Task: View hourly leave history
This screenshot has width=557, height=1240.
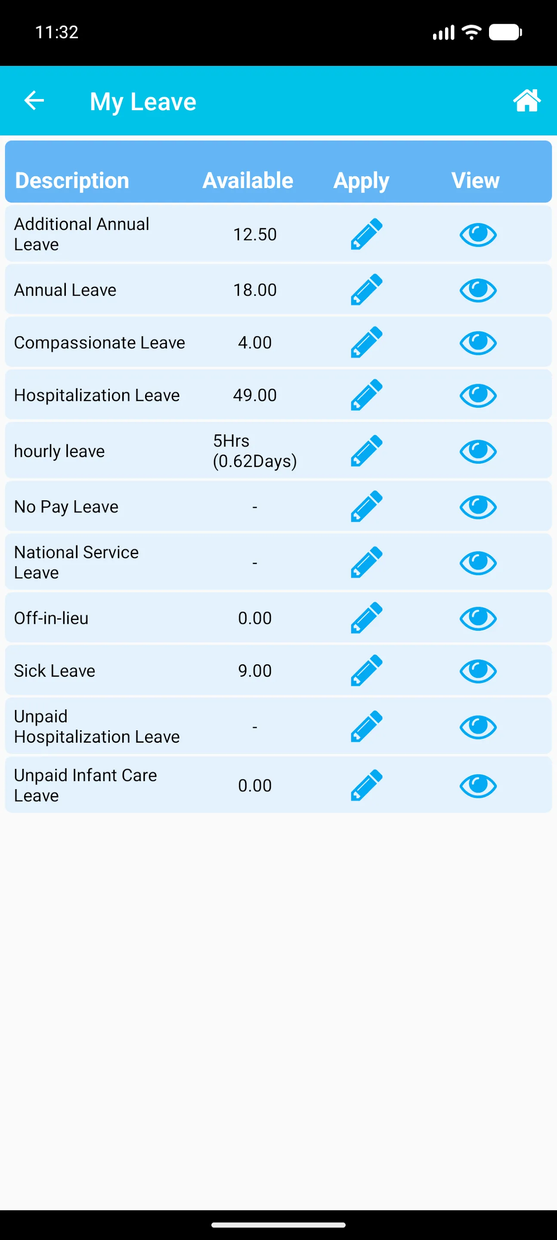Action: coord(477,451)
